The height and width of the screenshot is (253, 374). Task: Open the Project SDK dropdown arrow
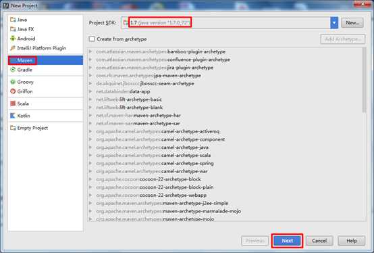tap(334, 23)
